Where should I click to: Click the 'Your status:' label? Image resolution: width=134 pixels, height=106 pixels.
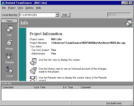[x=36, y=47]
